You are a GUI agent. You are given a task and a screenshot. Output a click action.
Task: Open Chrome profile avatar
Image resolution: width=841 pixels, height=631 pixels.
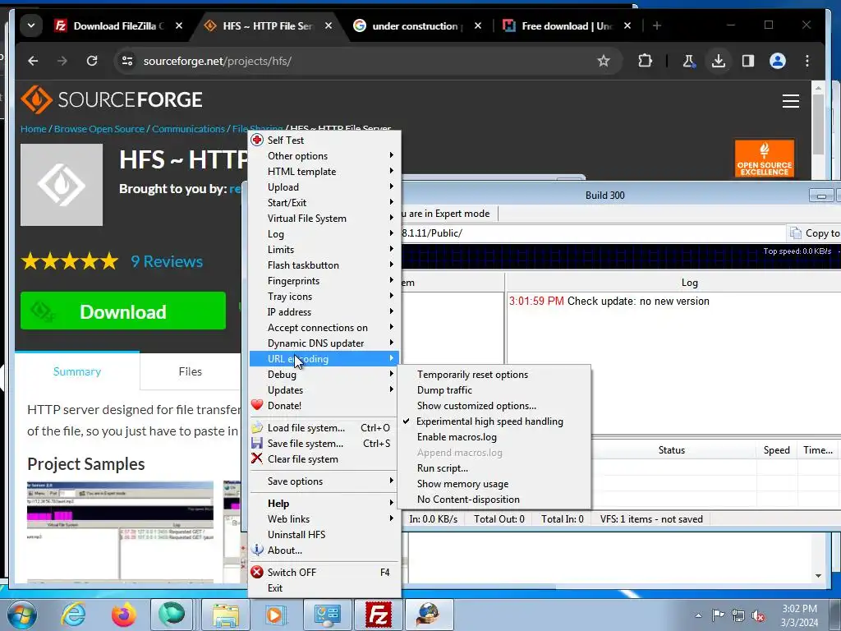click(777, 61)
